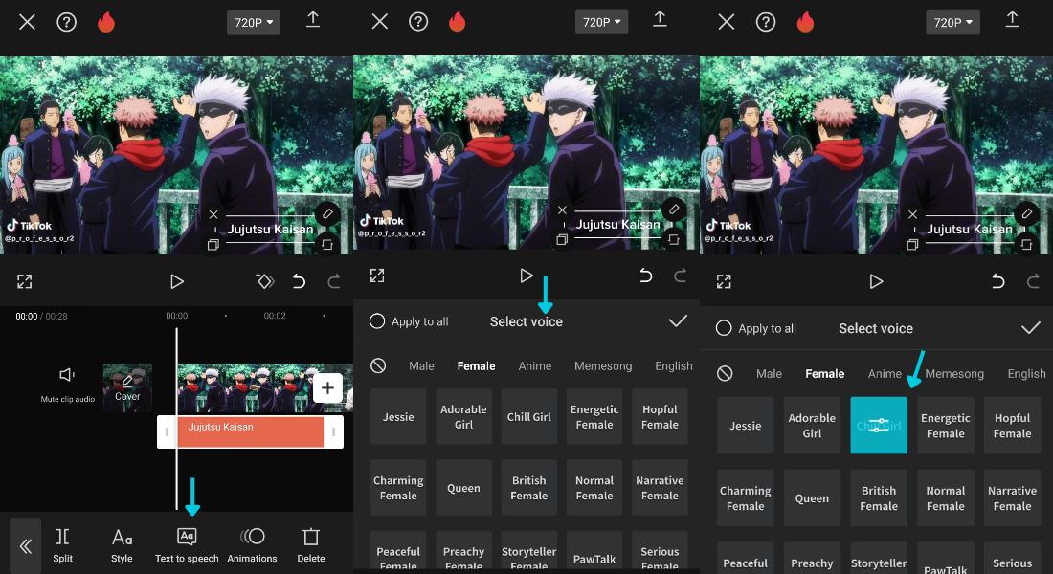Screen dimensions: 1053x574
Task: Remove text overlay with X handle in left preview
Action: coord(213,215)
